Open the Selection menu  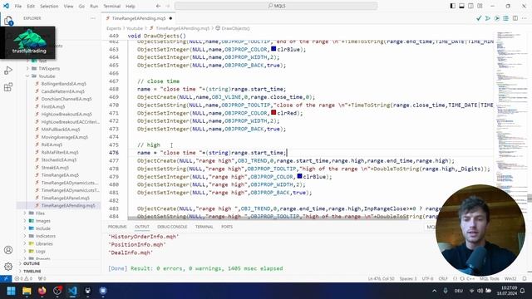coord(49,6)
